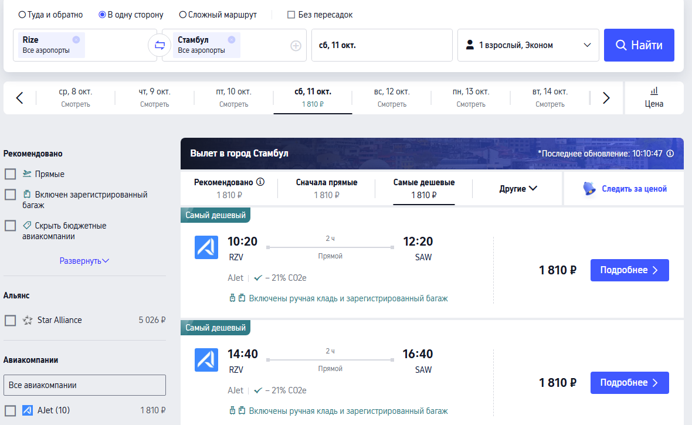This screenshot has width=692, height=425.
Task: Click the Star Alliance logo icon
Action: tap(28, 320)
